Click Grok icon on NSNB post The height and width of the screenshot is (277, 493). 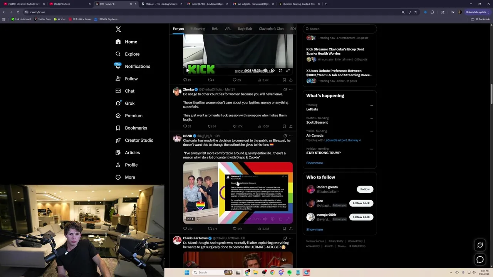tap(285, 136)
